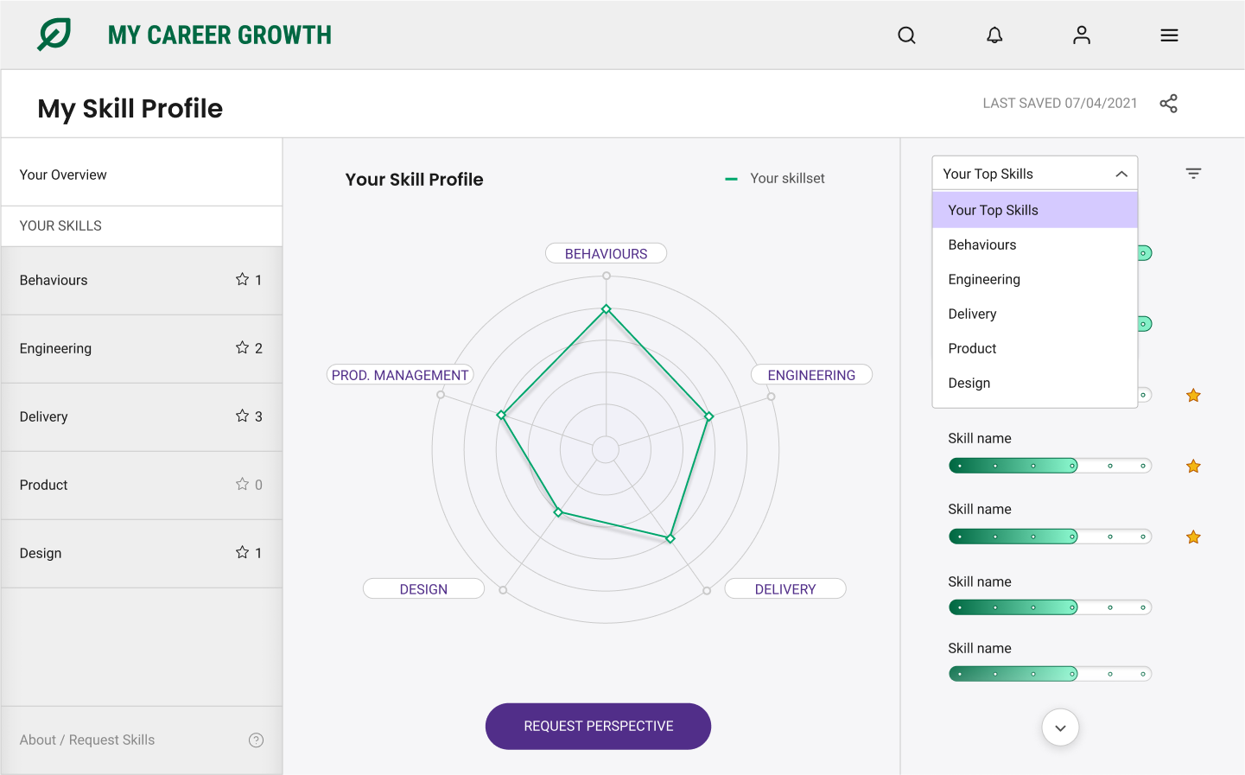Toggle the gold star of first Skill name
1245x775 pixels.
pyautogui.click(x=1193, y=467)
